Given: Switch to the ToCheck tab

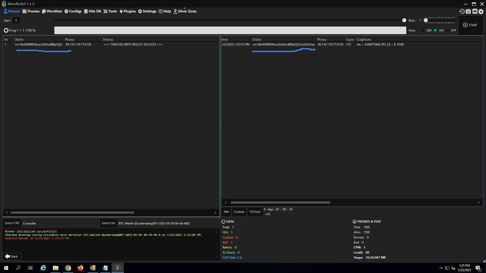Looking at the screenshot, I should (255, 212).
